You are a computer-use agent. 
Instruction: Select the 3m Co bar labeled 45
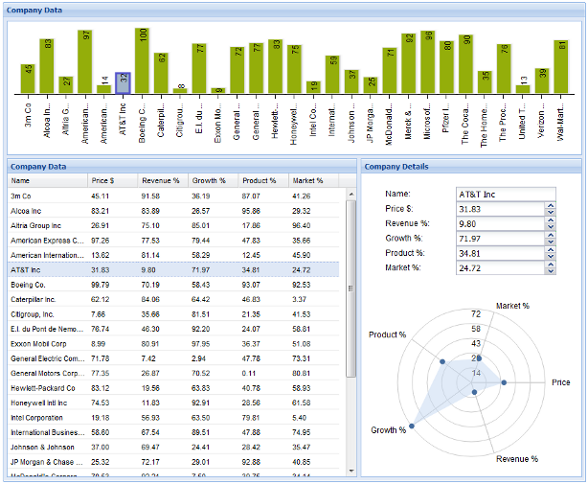[x=28, y=79]
